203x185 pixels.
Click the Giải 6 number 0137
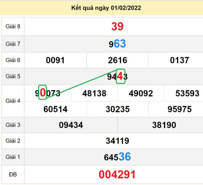[179, 60]
